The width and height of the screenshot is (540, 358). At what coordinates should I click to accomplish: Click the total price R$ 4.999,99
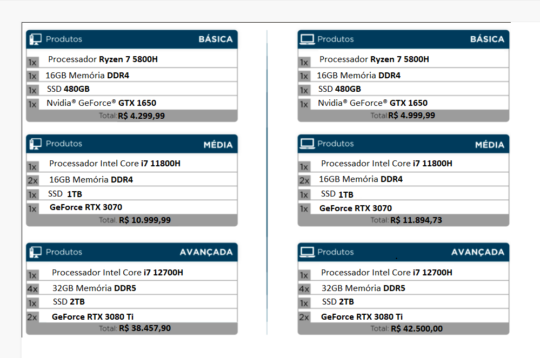coord(411,116)
